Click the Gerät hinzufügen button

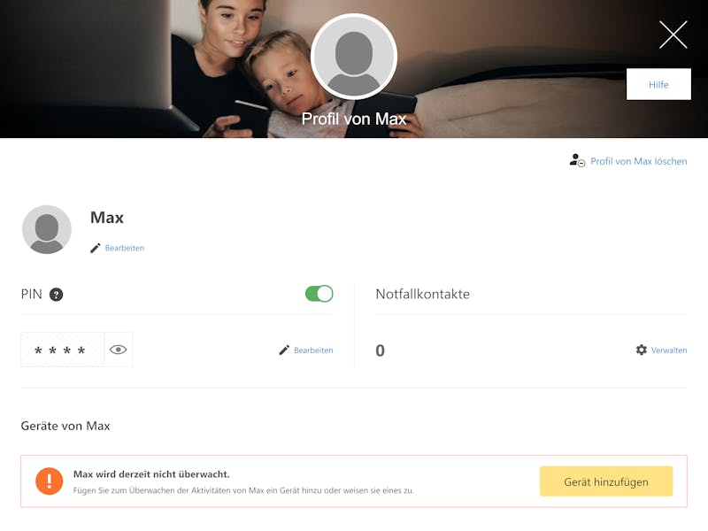(606, 481)
